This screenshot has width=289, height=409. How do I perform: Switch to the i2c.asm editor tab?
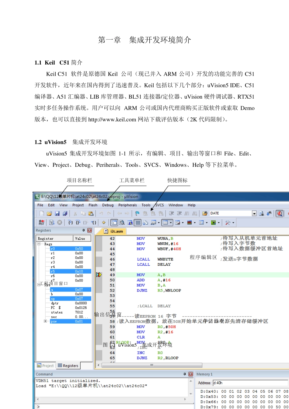pos(114,231)
